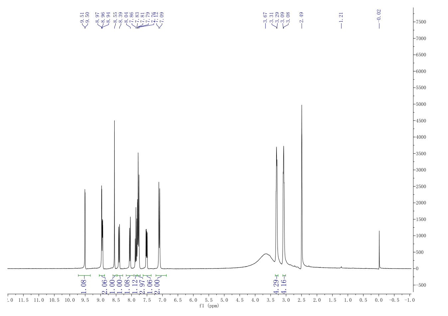448x316 pixels.
Task: Select the 5.5 ppm axis tick
Action: click(x=209, y=300)
